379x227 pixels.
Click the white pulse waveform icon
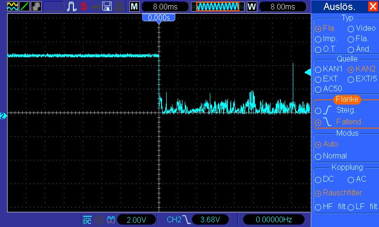(72, 7)
